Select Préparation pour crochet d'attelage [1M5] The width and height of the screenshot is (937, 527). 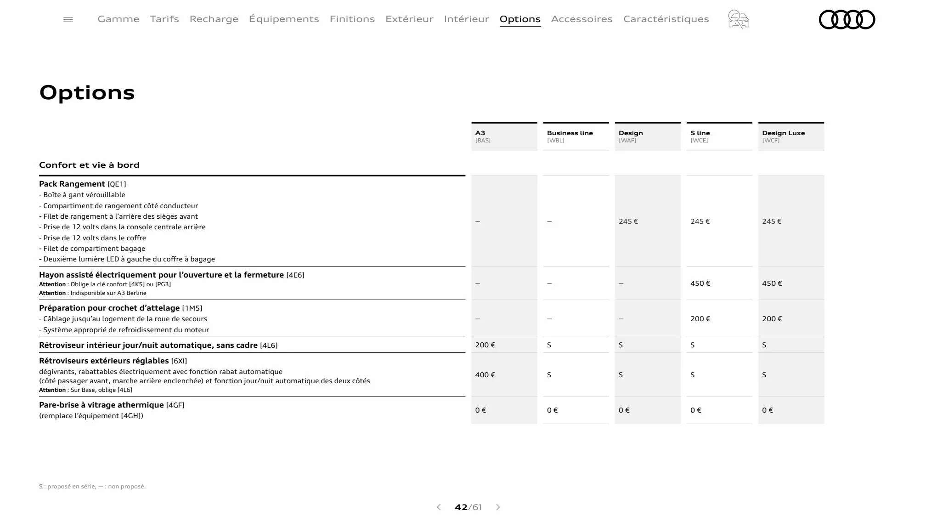pyautogui.click(x=121, y=308)
